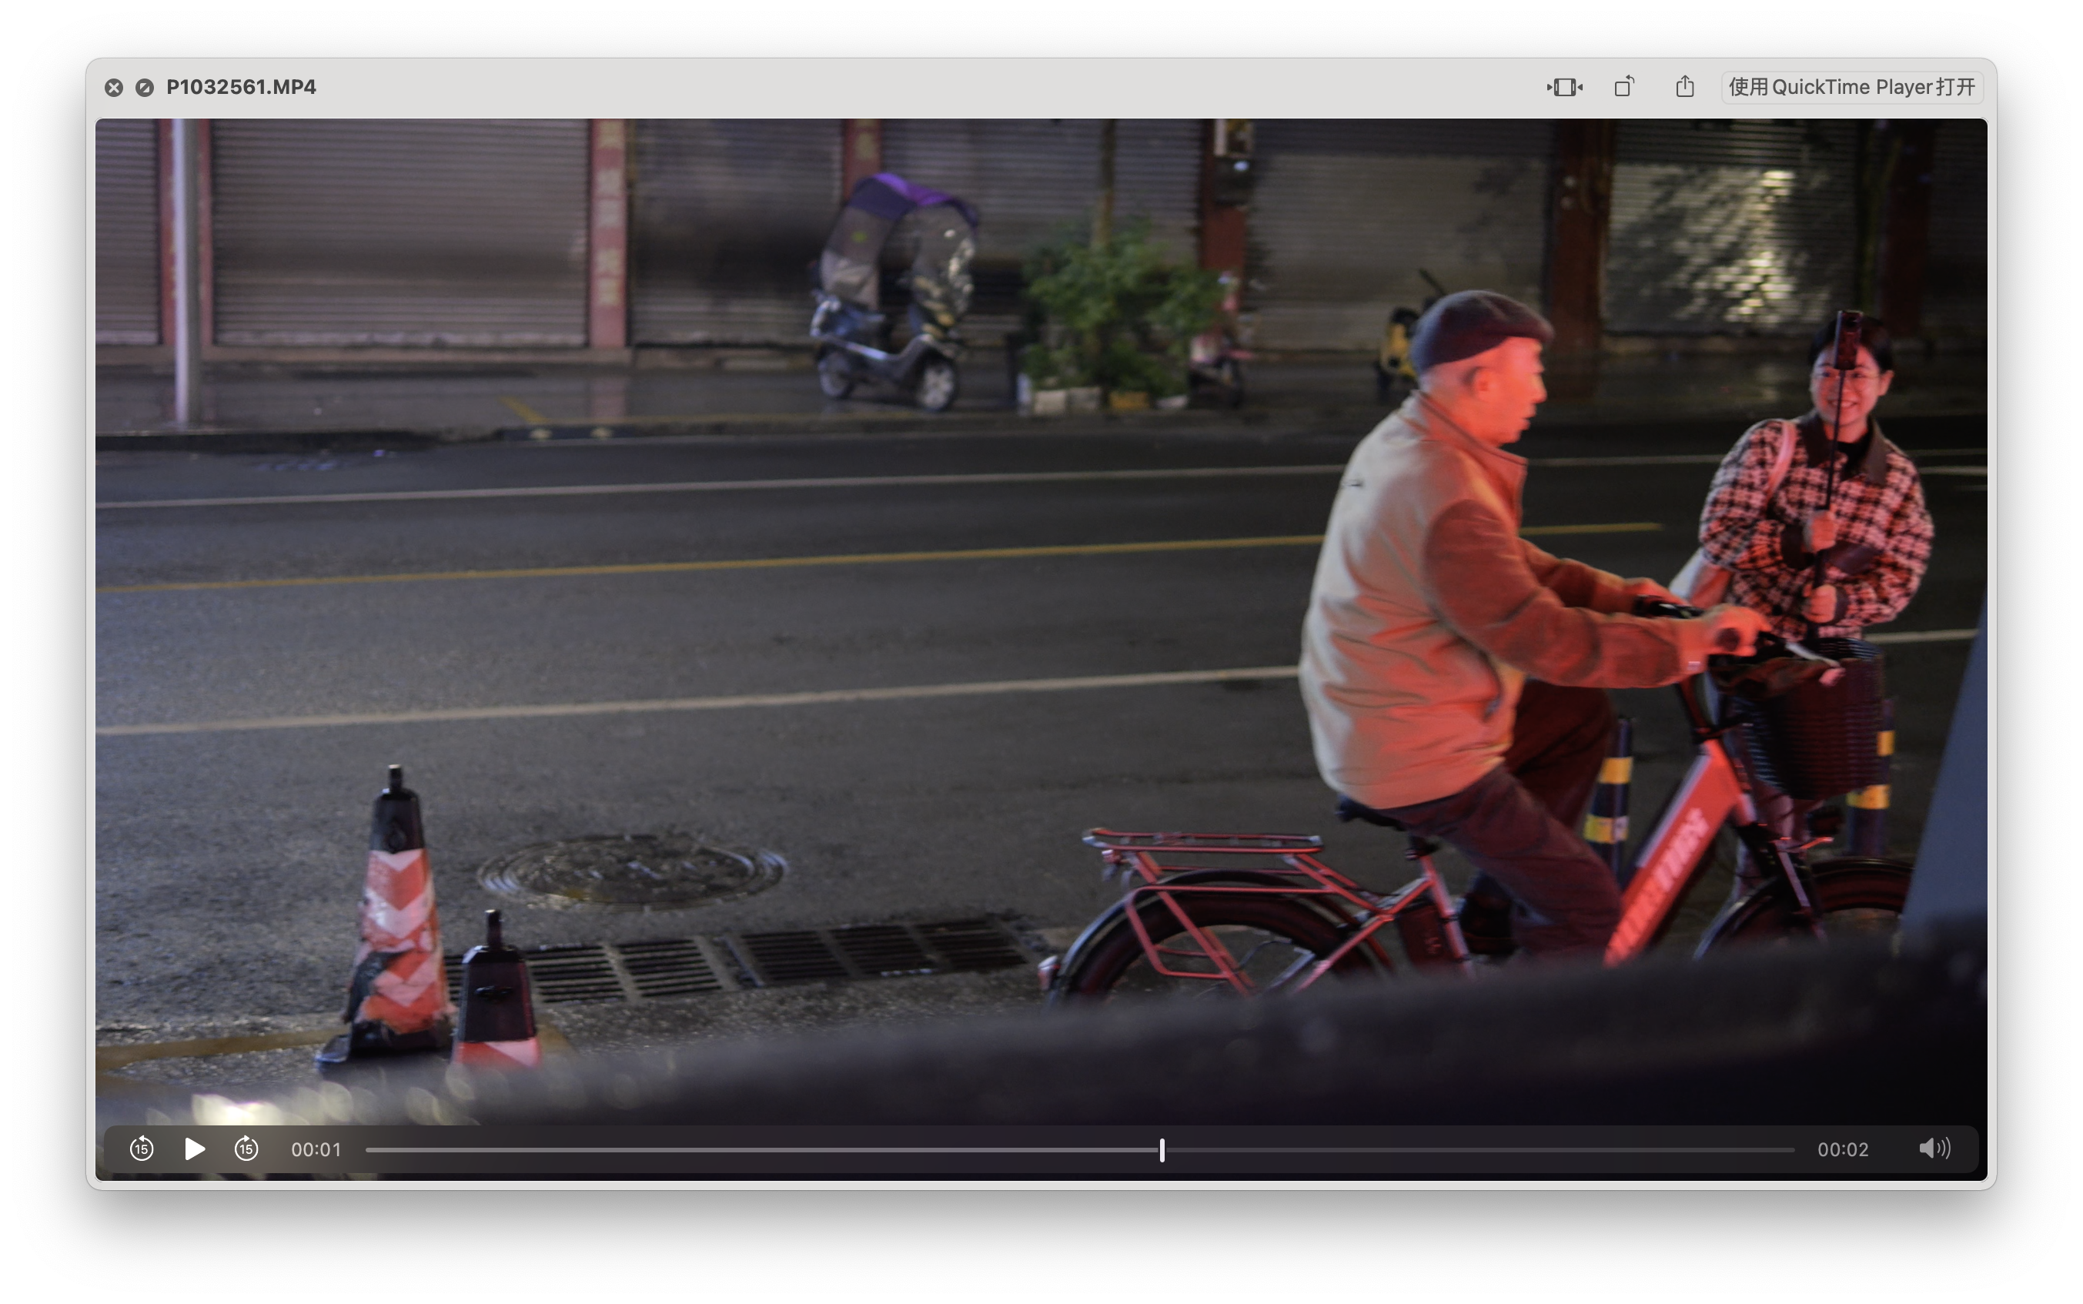Play the video
2083x1304 pixels.
pyautogui.click(x=194, y=1149)
